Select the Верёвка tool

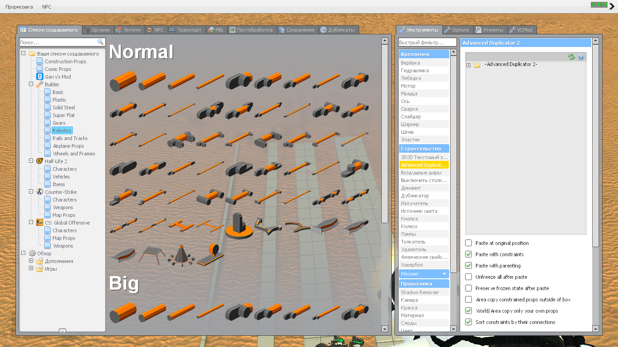[x=424, y=63]
